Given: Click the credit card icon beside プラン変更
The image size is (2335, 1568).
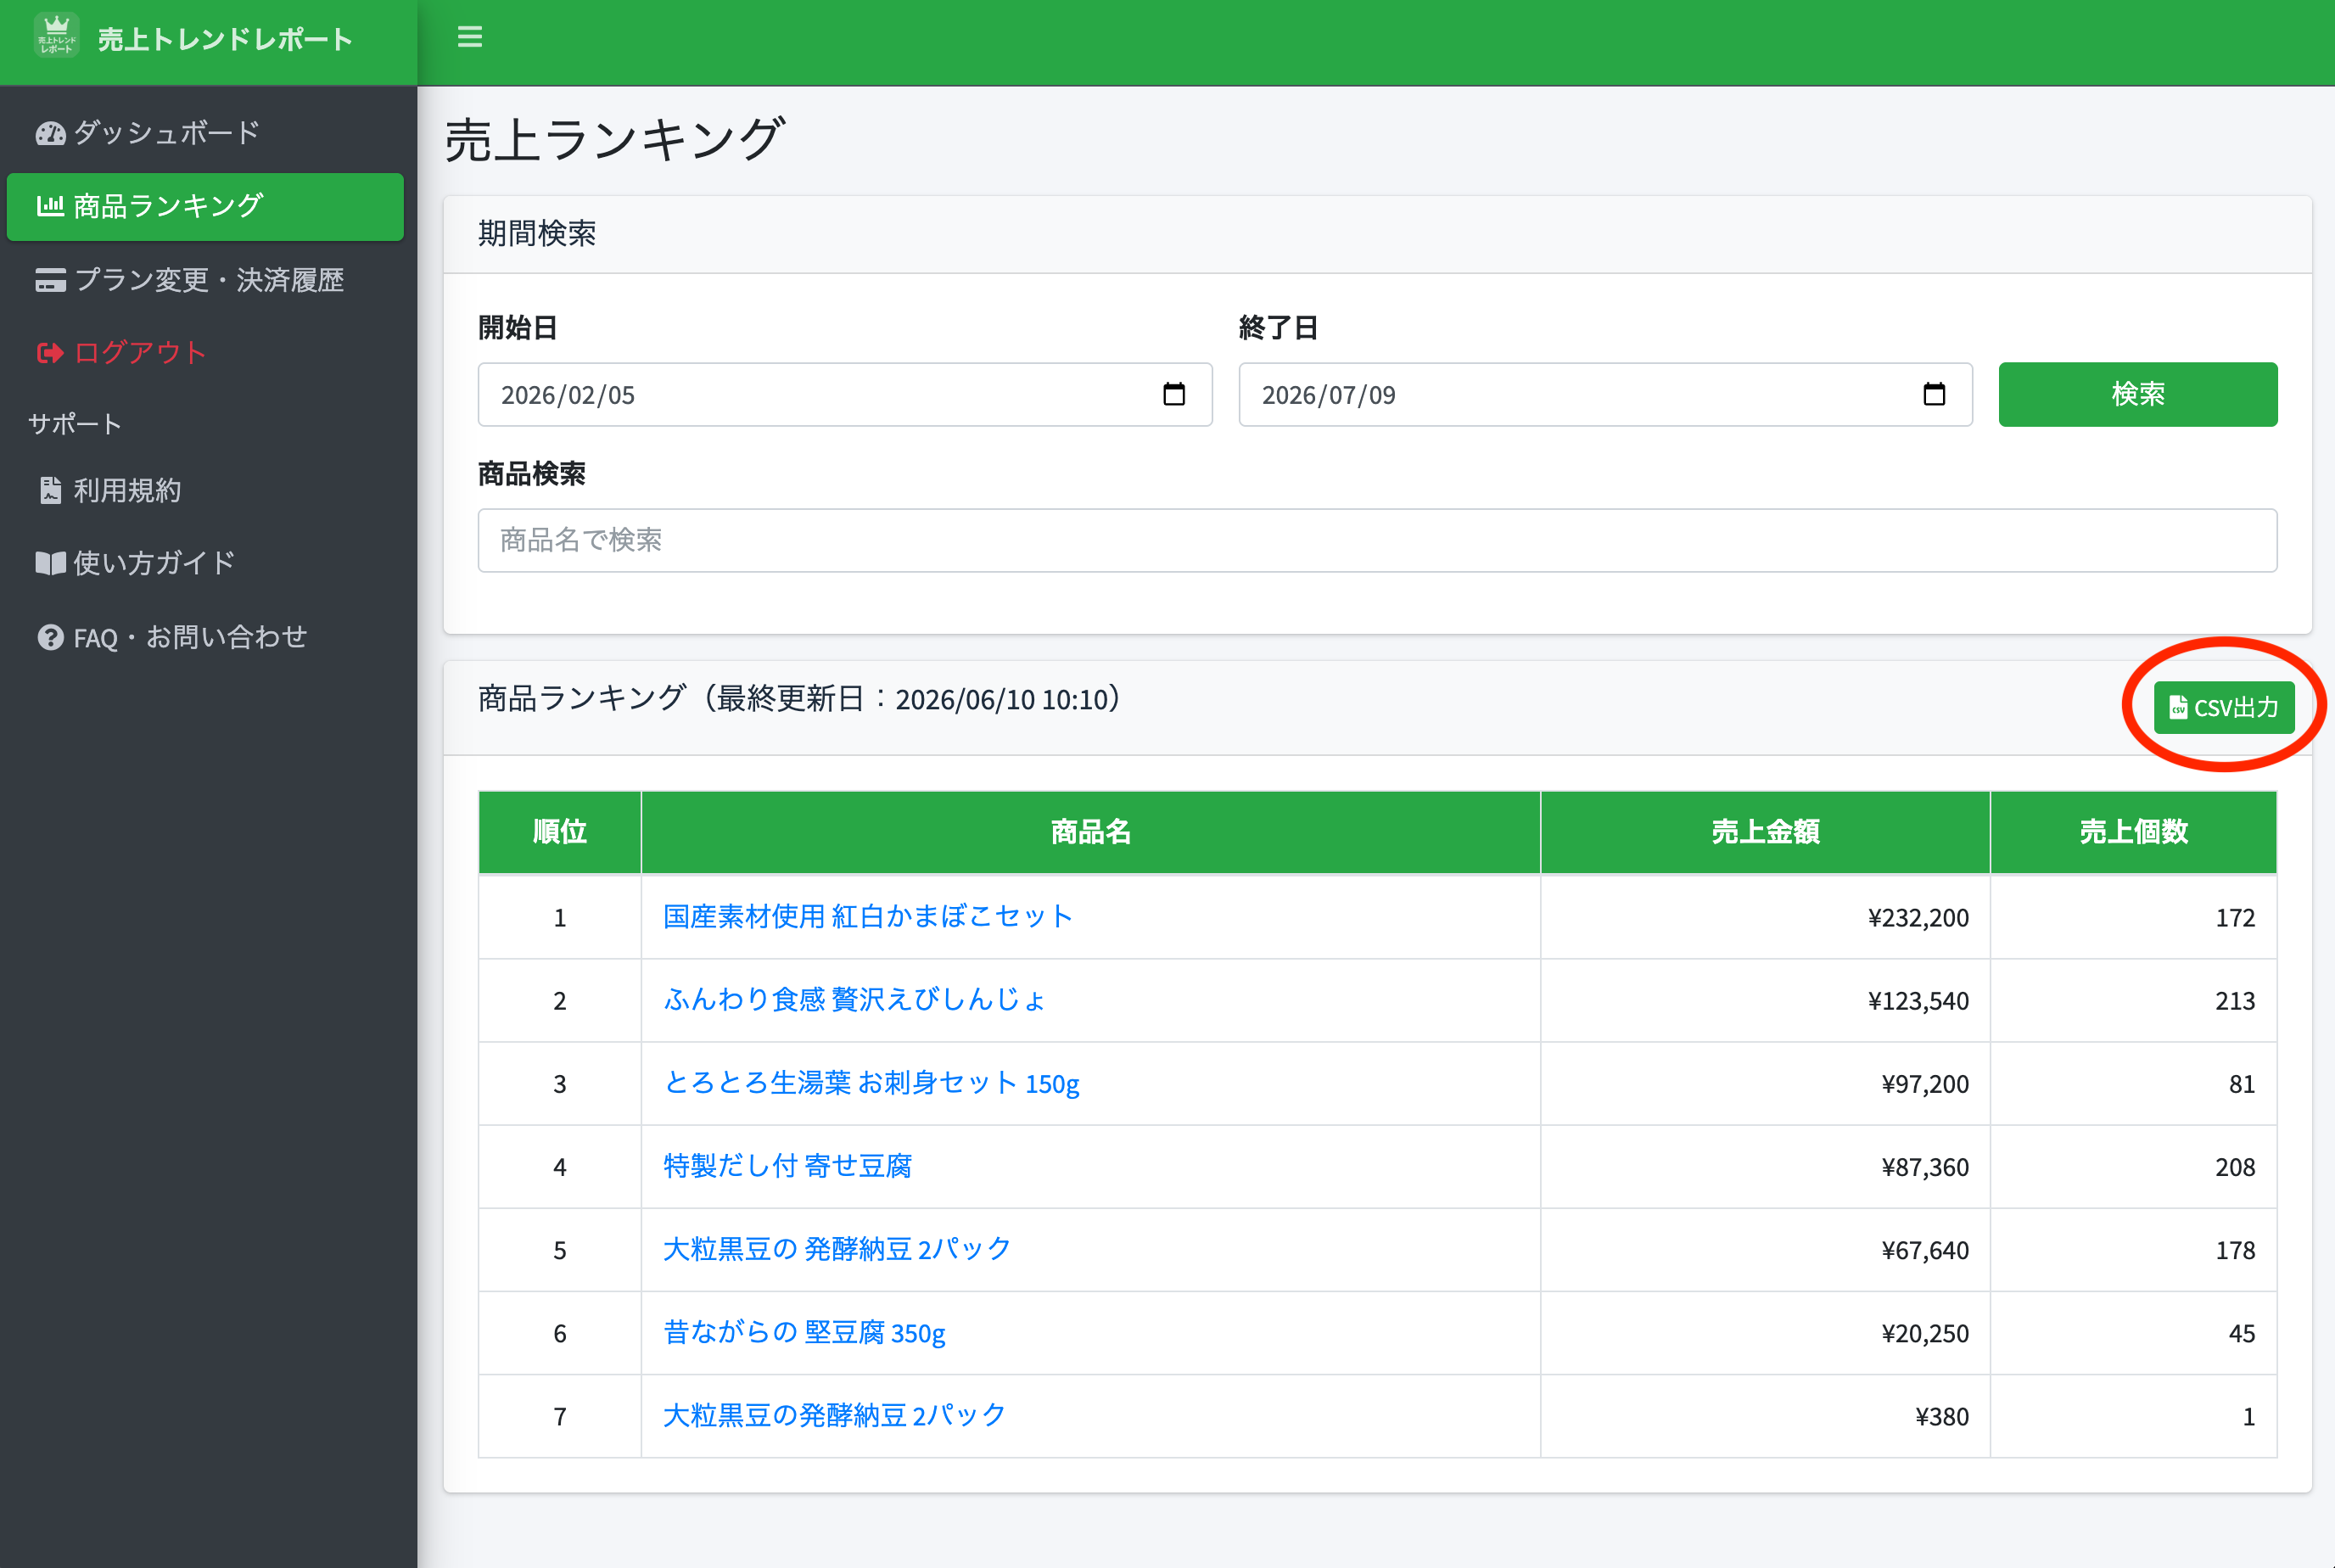Looking at the screenshot, I should pos(50,280).
